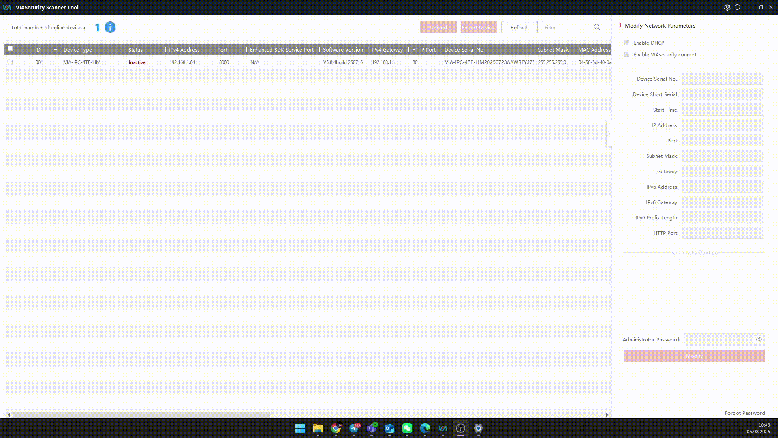Open Windows Start menu

click(x=300, y=428)
